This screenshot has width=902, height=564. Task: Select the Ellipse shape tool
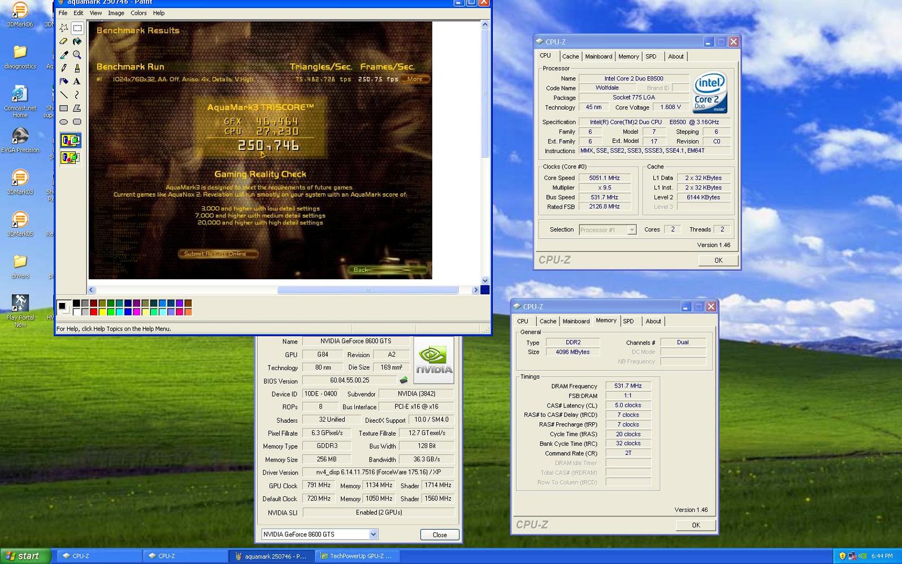pos(64,122)
